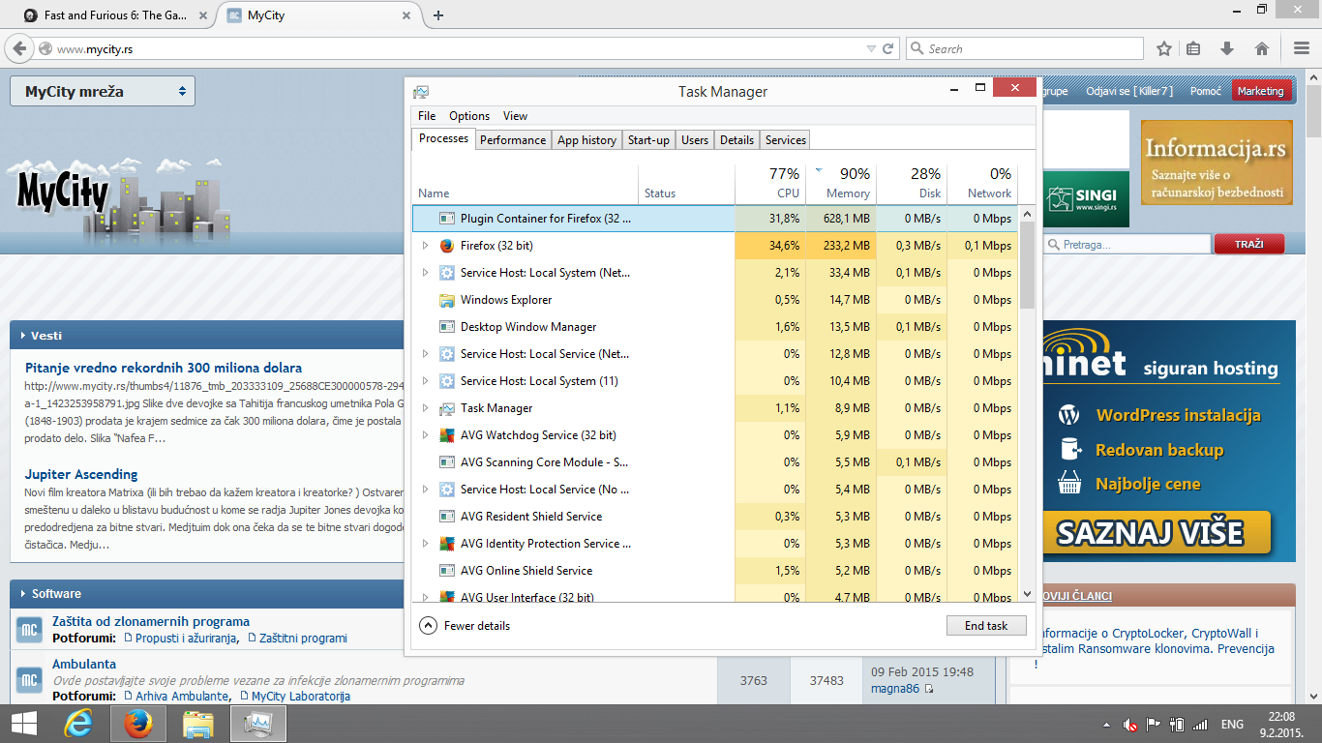Click Desktop Window Manager process icon

447,327
